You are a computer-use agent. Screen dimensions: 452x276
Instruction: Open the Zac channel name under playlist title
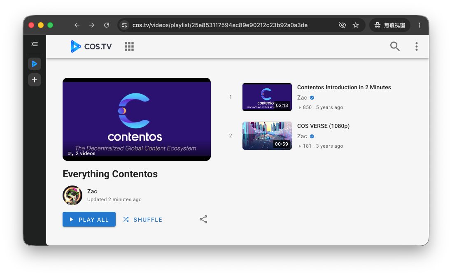92,191
